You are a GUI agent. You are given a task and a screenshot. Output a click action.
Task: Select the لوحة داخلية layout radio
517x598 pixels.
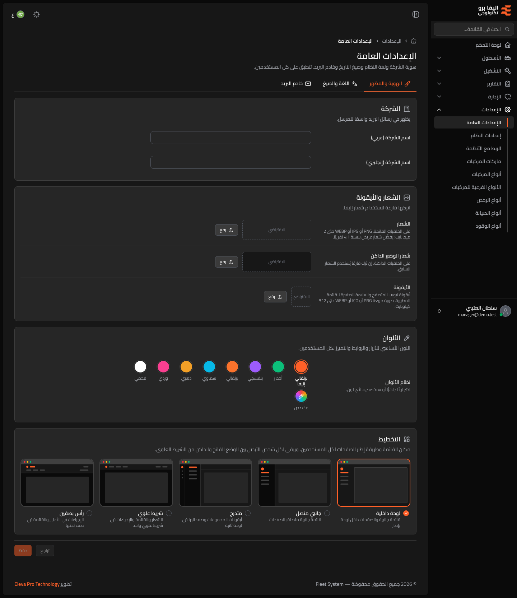pyautogui.click(x=406, y=513)
